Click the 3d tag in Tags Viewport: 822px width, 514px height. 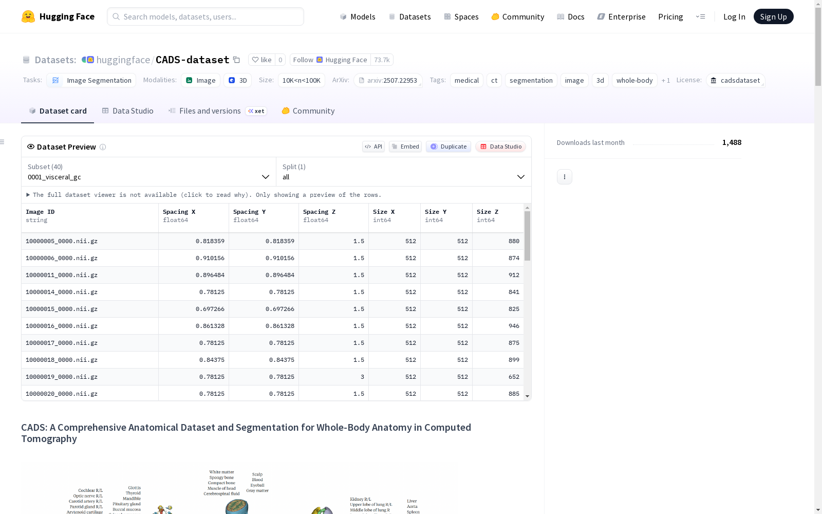pyautogui.click(x=600, y=81)
